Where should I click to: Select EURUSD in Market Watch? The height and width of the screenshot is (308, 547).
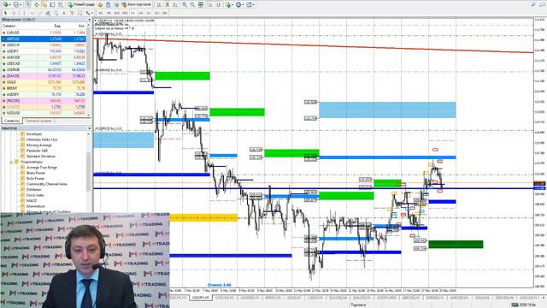[44, 33]
